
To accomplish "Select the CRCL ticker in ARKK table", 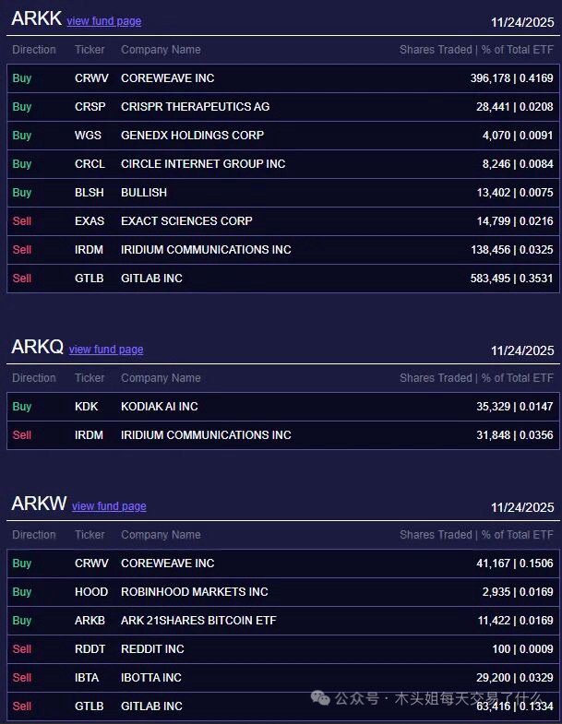I will pyautogui.click(x=90, y=164).
